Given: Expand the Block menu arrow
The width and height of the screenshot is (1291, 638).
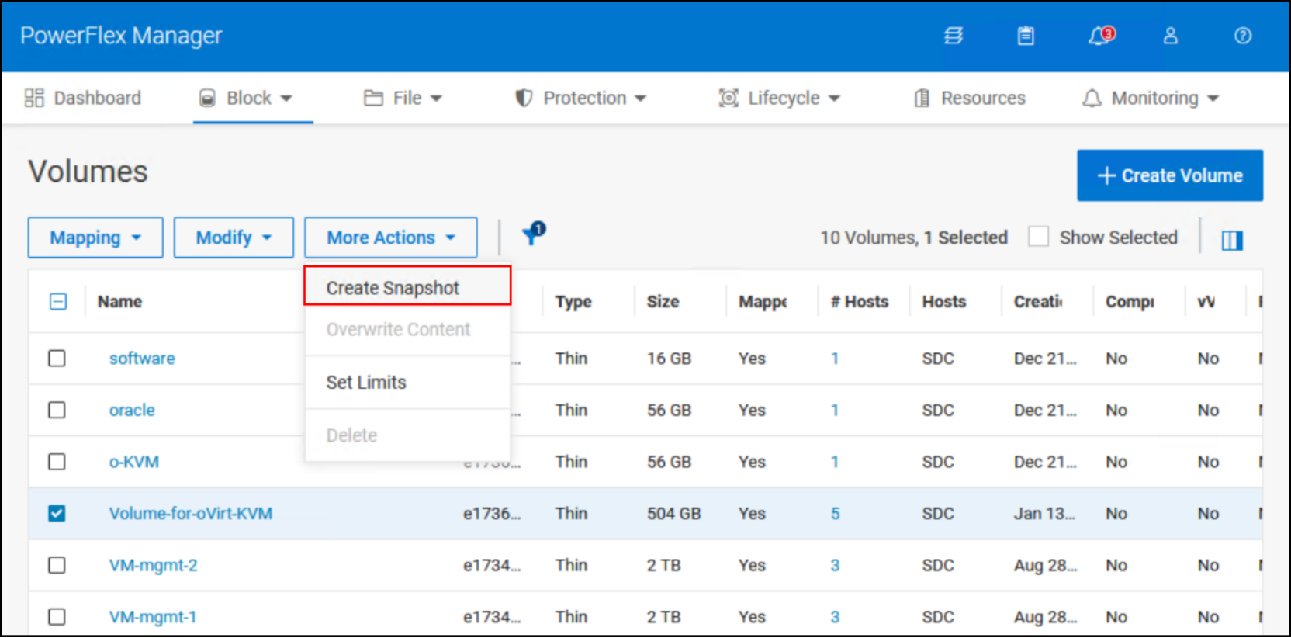Looking at the screenshot, I should pyautogui.click(x=286, y=99).
